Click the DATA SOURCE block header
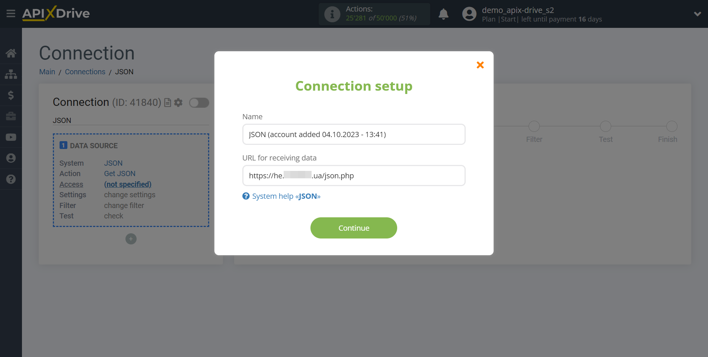 [89, 146]
